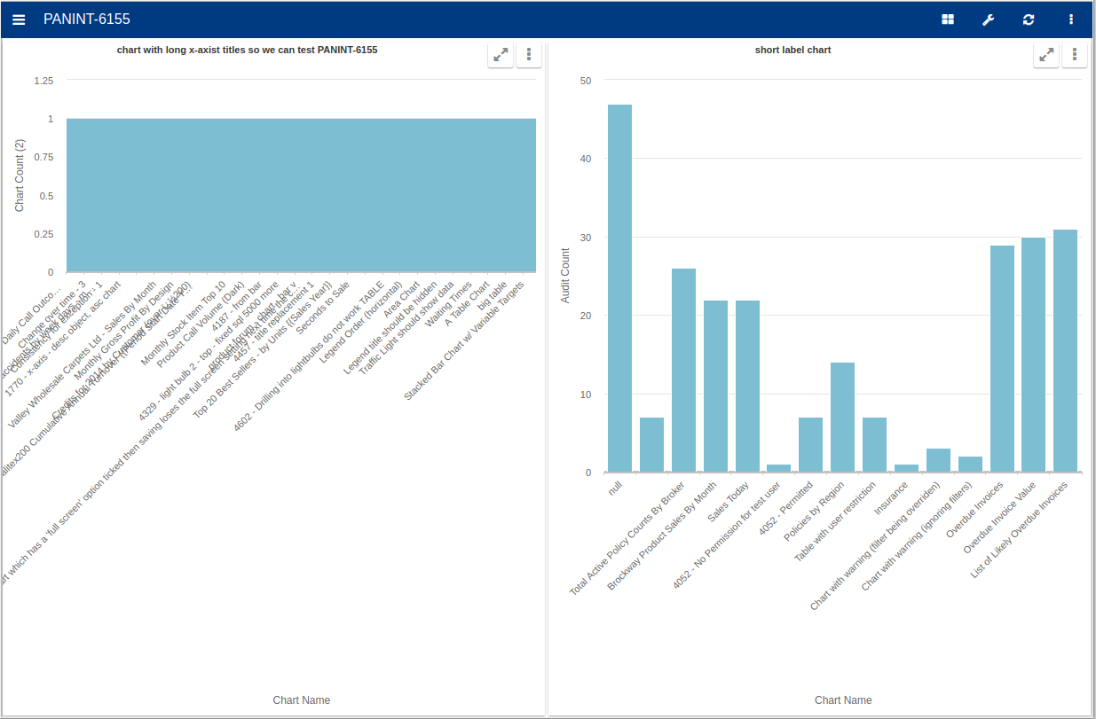
Task: Open the dashboard grid selector icon
Action: click(947, 19)
